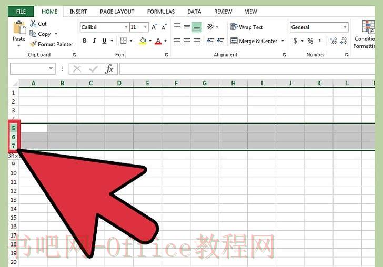The height and width of the screenshot is (267, 383).
Task: Open text Orientation icon
Action: point(210,27)
